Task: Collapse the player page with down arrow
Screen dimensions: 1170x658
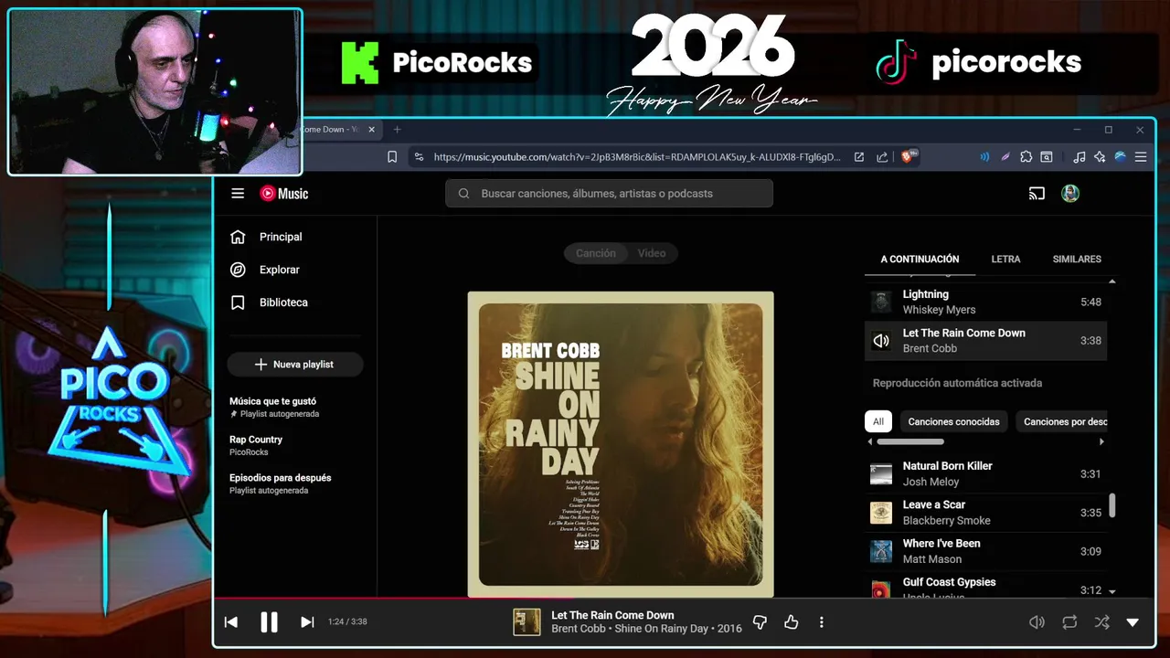Action: (x=1133, y=622)
